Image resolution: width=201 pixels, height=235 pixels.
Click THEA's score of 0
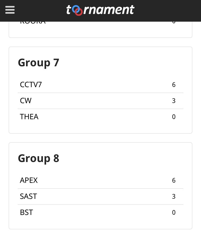pyautogui.click(x=174, y=117)
